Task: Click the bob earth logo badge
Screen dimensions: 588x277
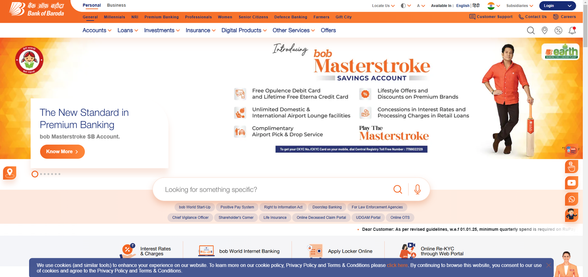Action: coord(560,52)
